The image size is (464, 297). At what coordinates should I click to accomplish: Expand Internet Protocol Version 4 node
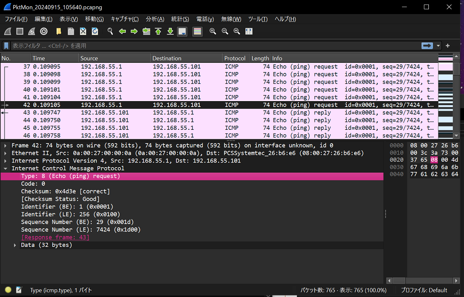click(x=5, y=161)
